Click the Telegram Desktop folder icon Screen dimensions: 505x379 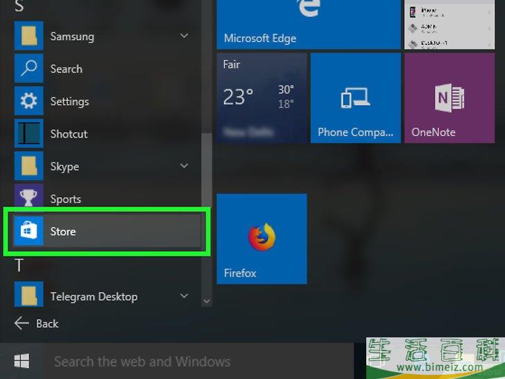(28, 294)
